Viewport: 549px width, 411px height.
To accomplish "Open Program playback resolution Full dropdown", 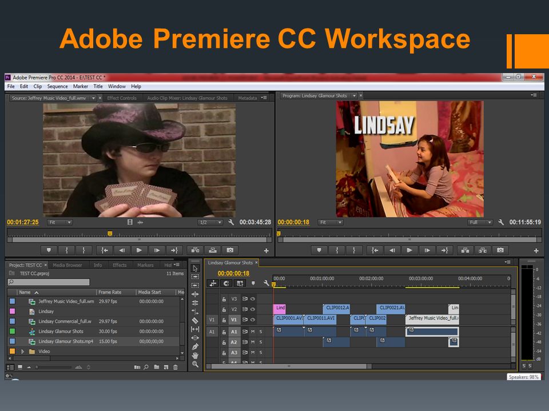I will pyautogui.click(x=480, y=222).
